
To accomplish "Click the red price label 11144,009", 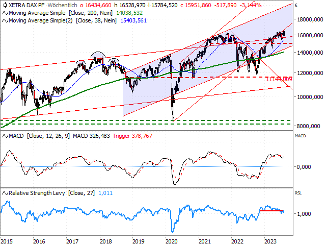I will pyautogui.click(x=279, y=79).
